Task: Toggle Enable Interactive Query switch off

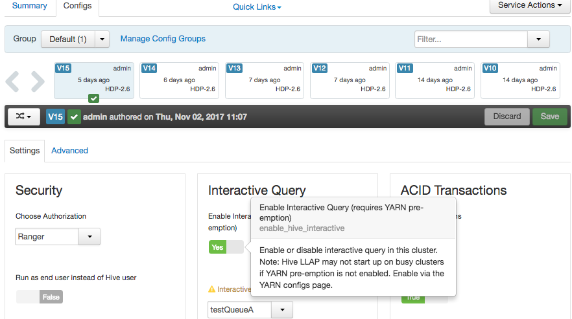Action: (226, 247)
